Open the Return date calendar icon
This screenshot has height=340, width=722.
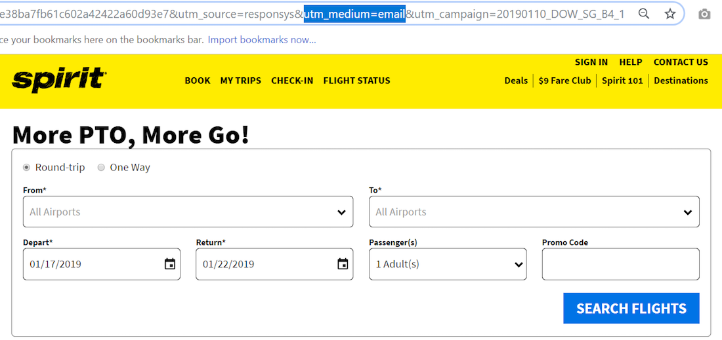[343, 264]
